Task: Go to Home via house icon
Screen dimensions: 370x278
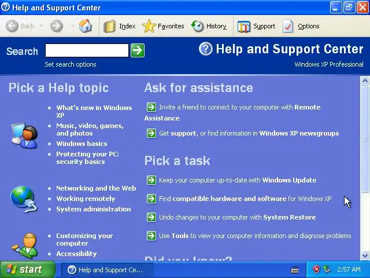Action: [86, 25]
